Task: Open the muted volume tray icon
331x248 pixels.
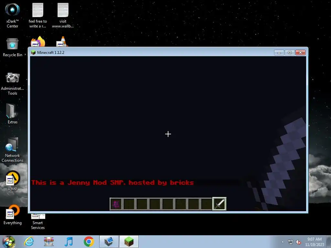Action: (298, 242)
